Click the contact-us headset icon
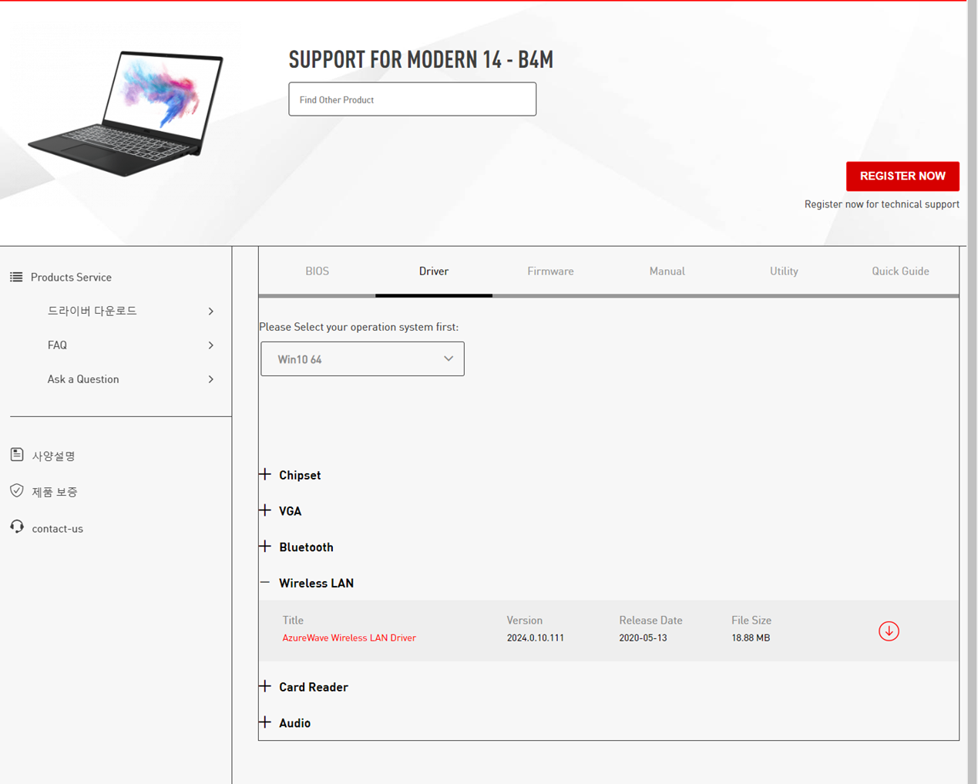978x784 pixels. coord(17,527)
